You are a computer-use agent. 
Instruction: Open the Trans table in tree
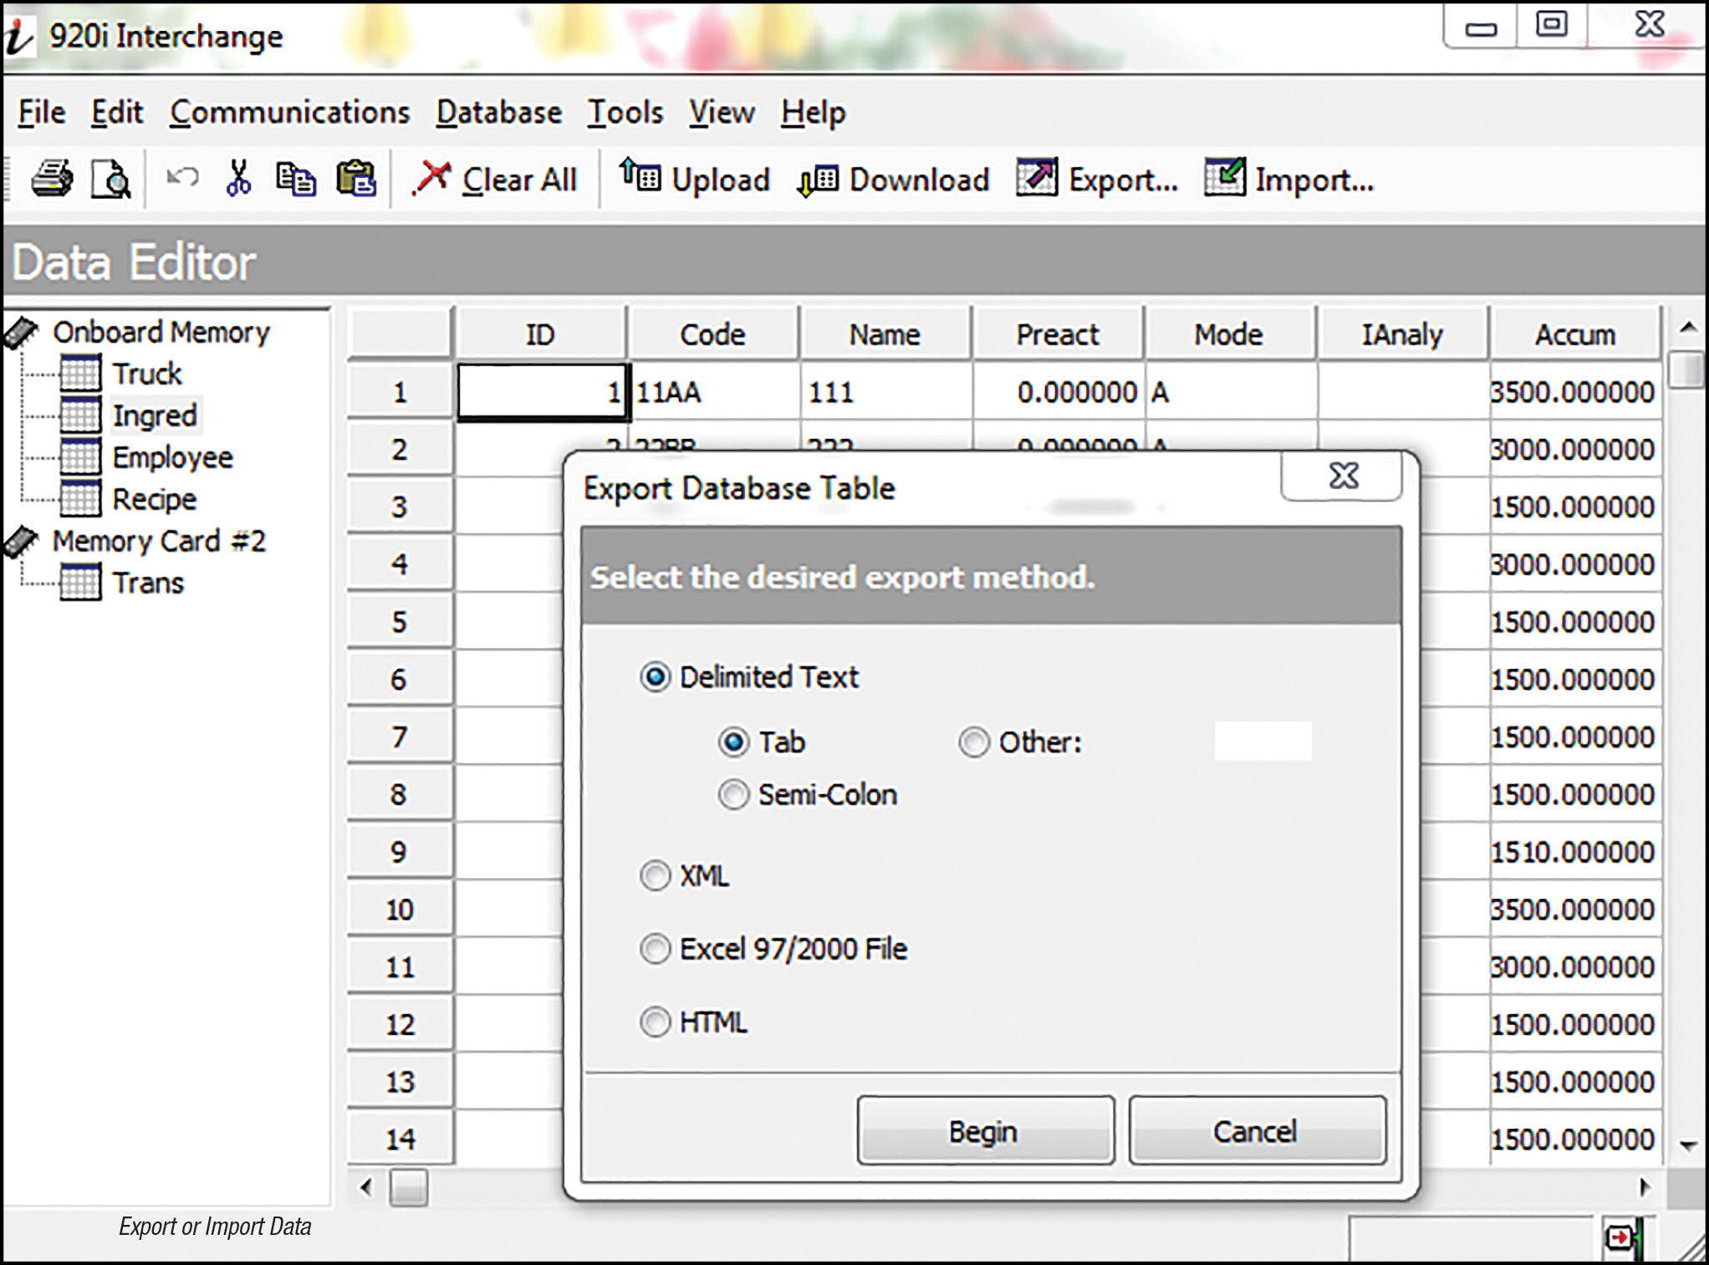pos(147,583)
